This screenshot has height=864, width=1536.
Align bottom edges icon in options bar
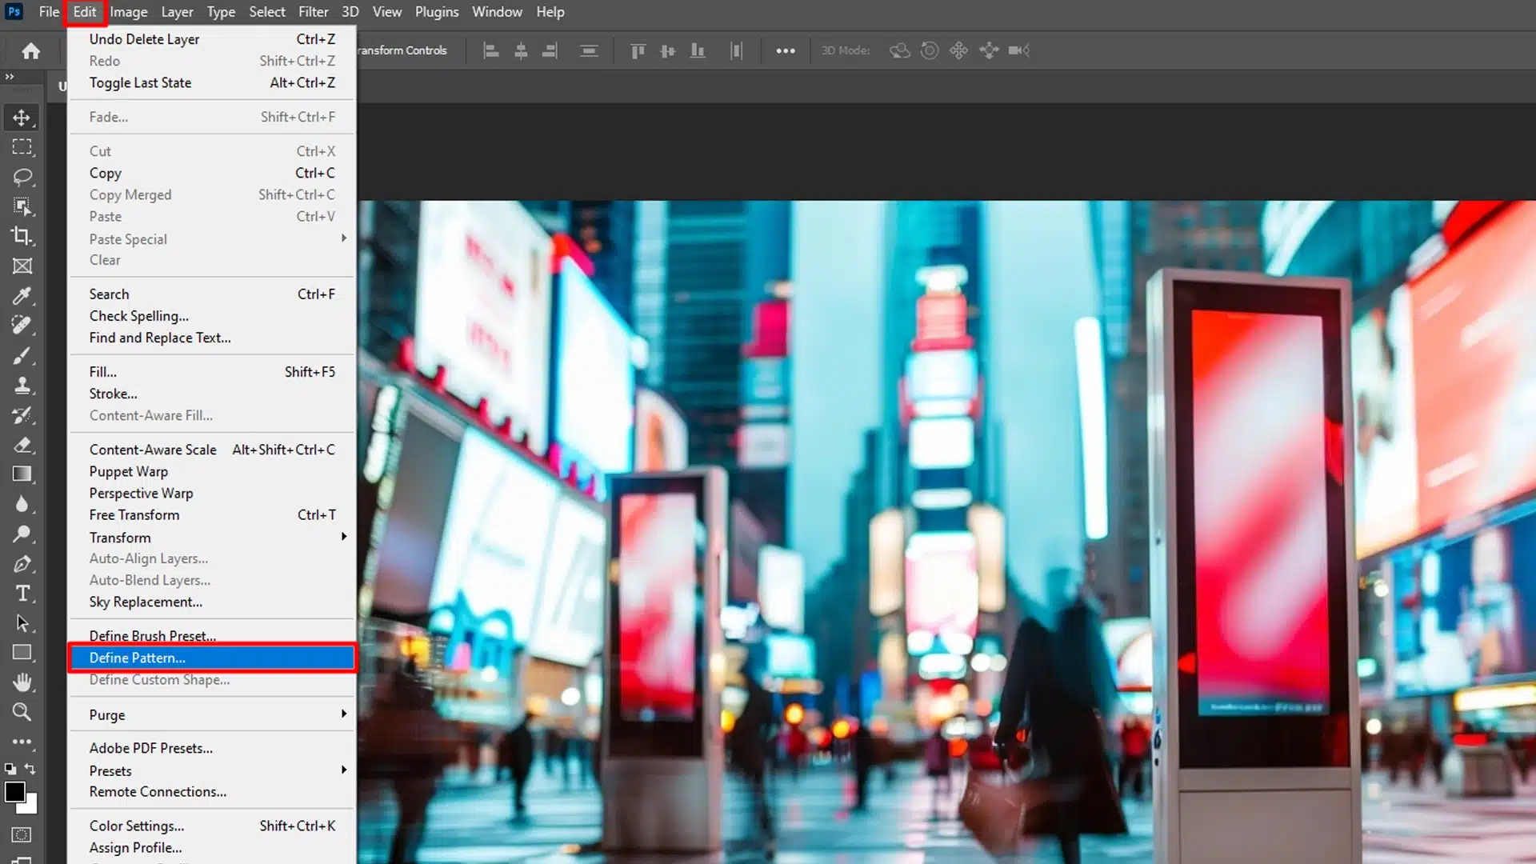(698, 50)
